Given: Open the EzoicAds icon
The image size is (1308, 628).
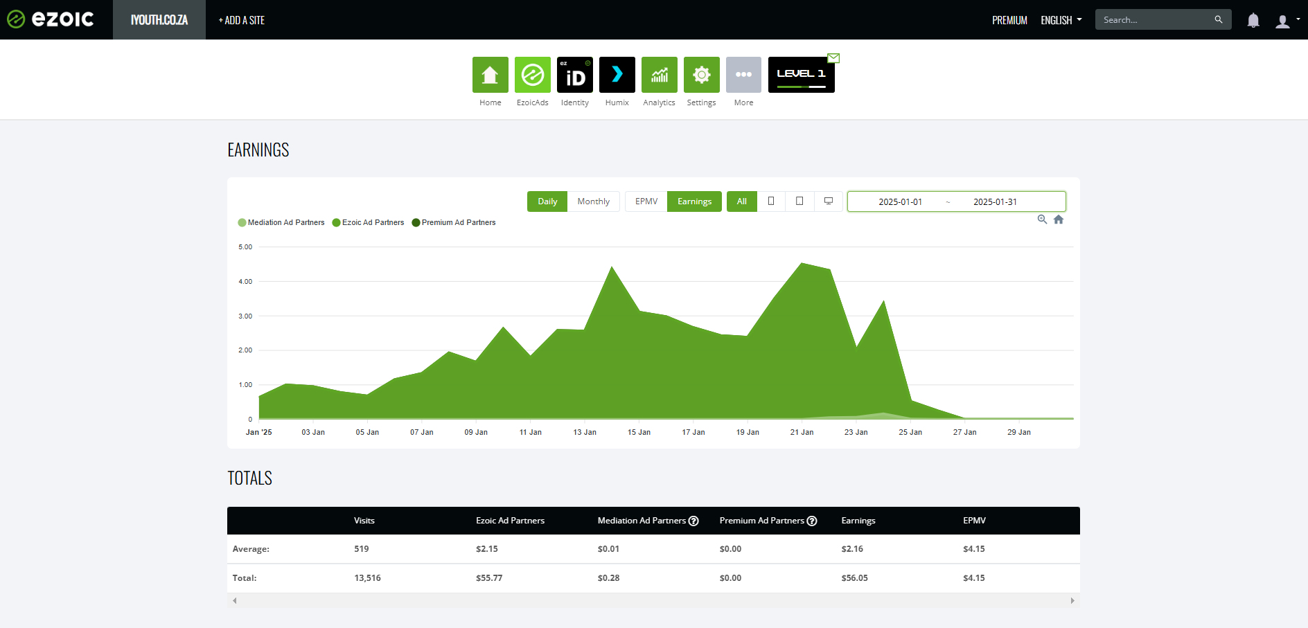Looking at the screenshot, I should pos(533,75).
